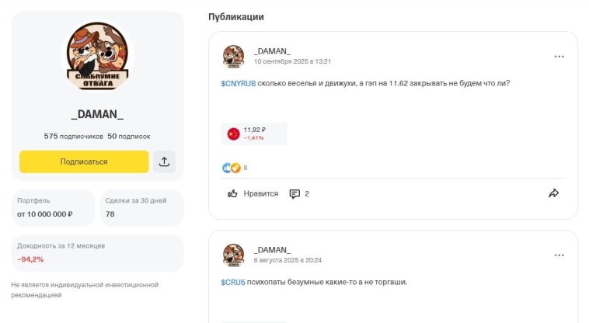This screenshot has width=589, height=323.
Task: Open the three-dots menu on the $CNYRUB post
Action: [x=559, y=57]
